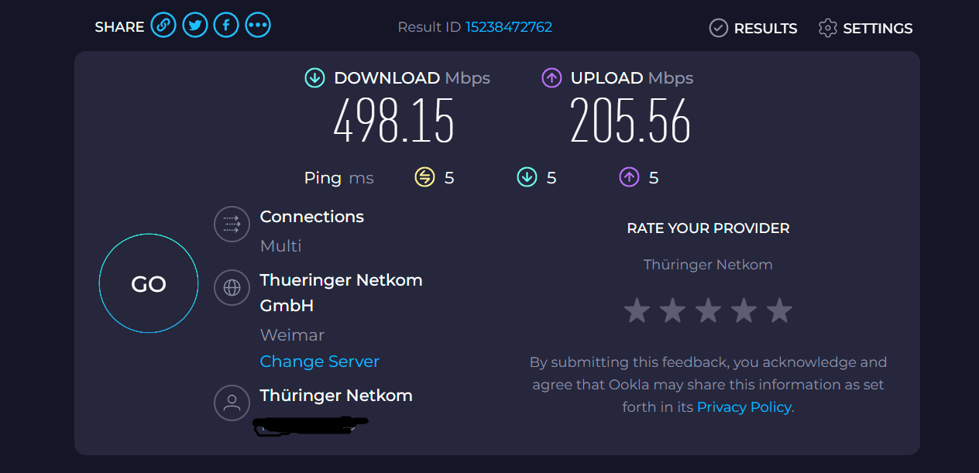Open more share options ellipsis icon
Screen dimensions: 979x473
(x=258, y=26)
